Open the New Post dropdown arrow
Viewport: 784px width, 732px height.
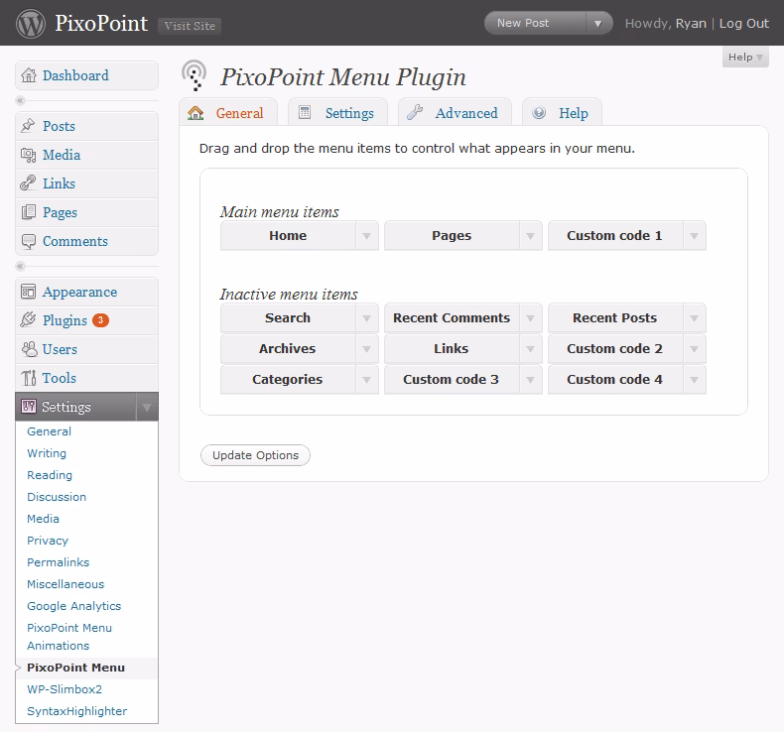tap(598, 24)
